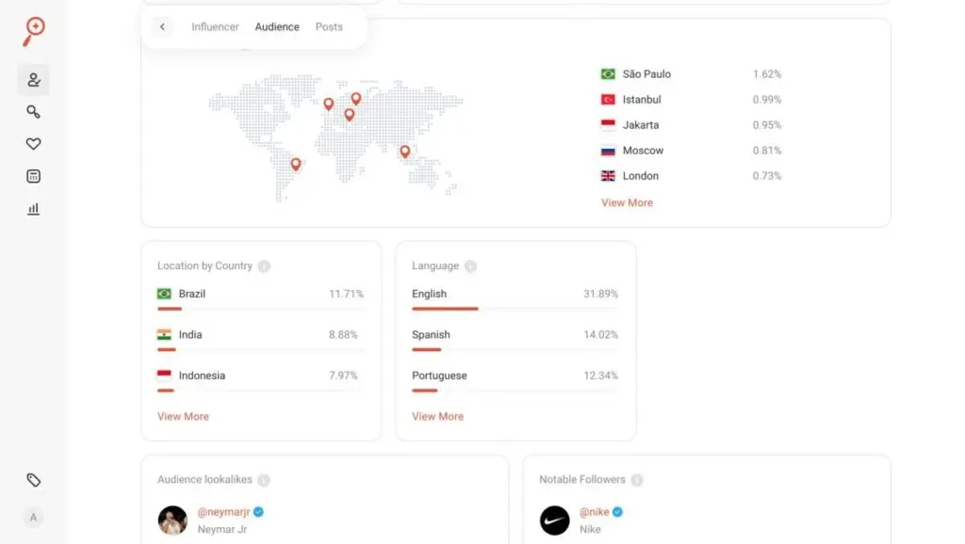Viewport: 965px width, 544px height.
Task: Click the São Paulo map pin
Action: click(x=295, y=164)
